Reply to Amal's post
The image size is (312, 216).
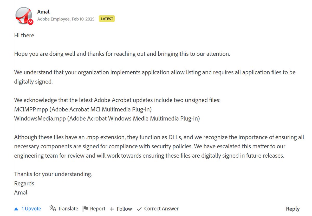pos(293,209)
